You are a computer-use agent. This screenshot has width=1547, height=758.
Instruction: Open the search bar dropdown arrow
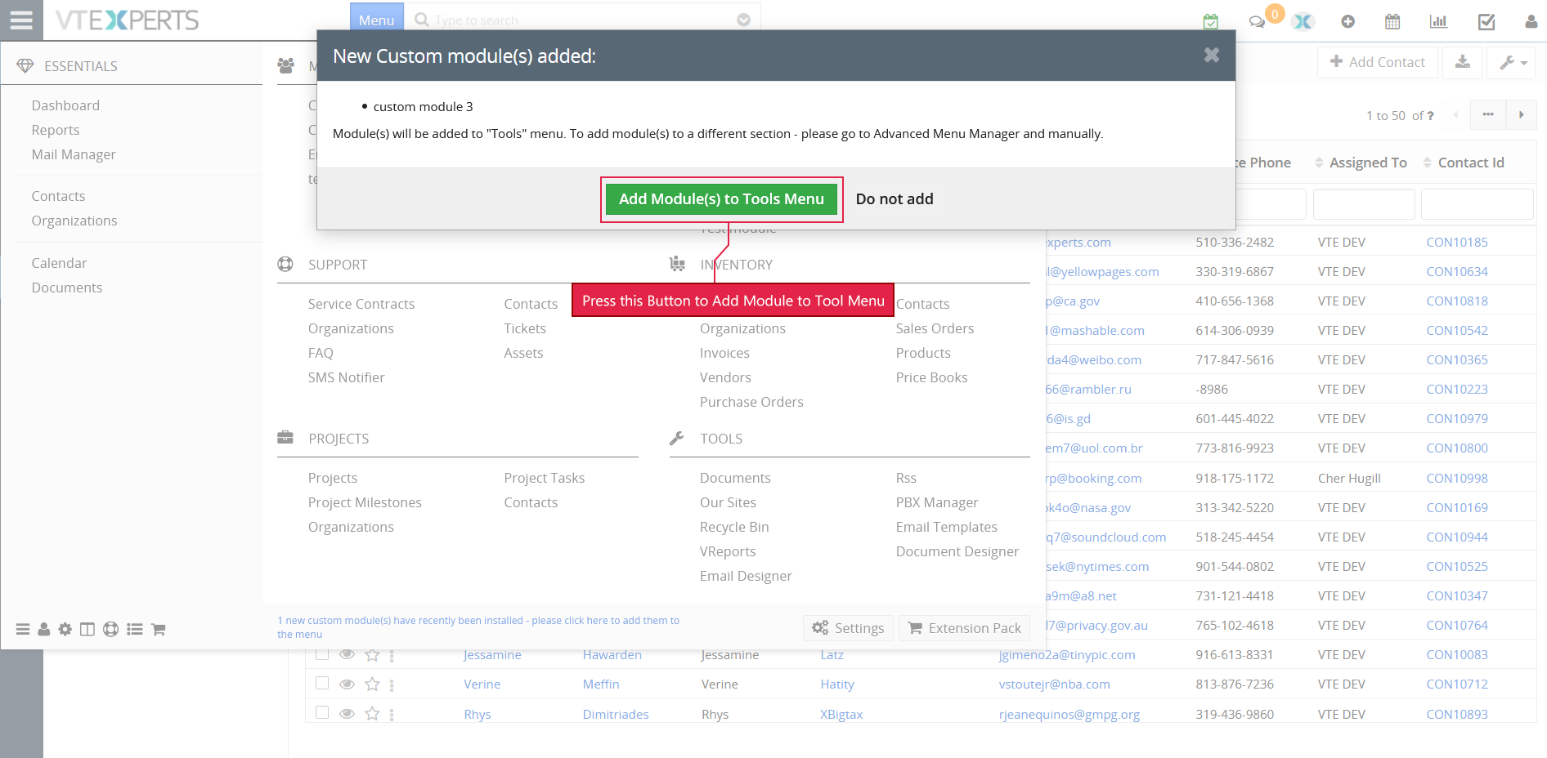click(x=743, y=20)
